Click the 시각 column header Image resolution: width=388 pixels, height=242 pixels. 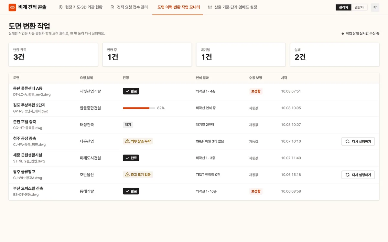(284, 78)
